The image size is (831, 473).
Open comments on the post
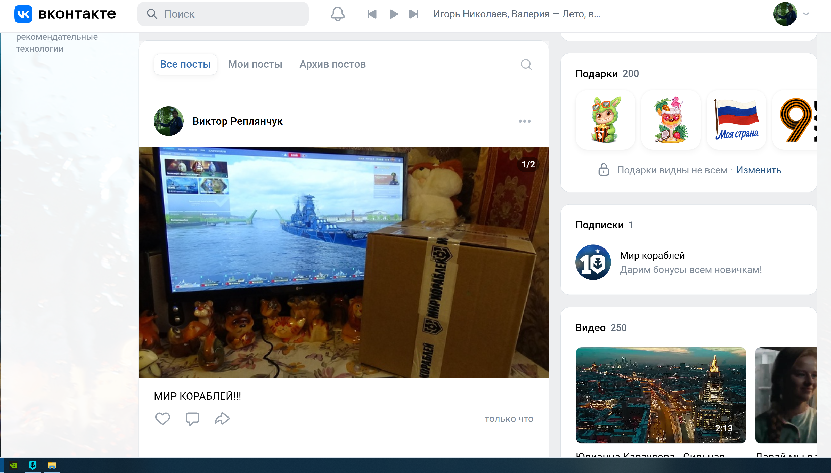[x=192, y=419]
